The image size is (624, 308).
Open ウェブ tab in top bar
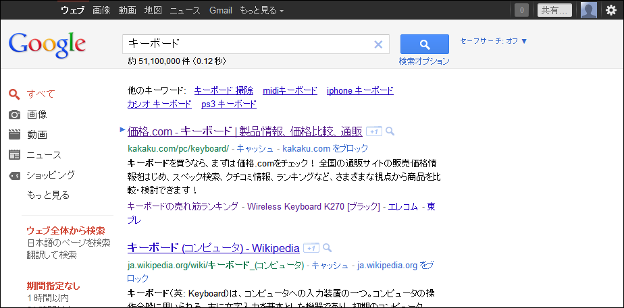coord(72,10)
